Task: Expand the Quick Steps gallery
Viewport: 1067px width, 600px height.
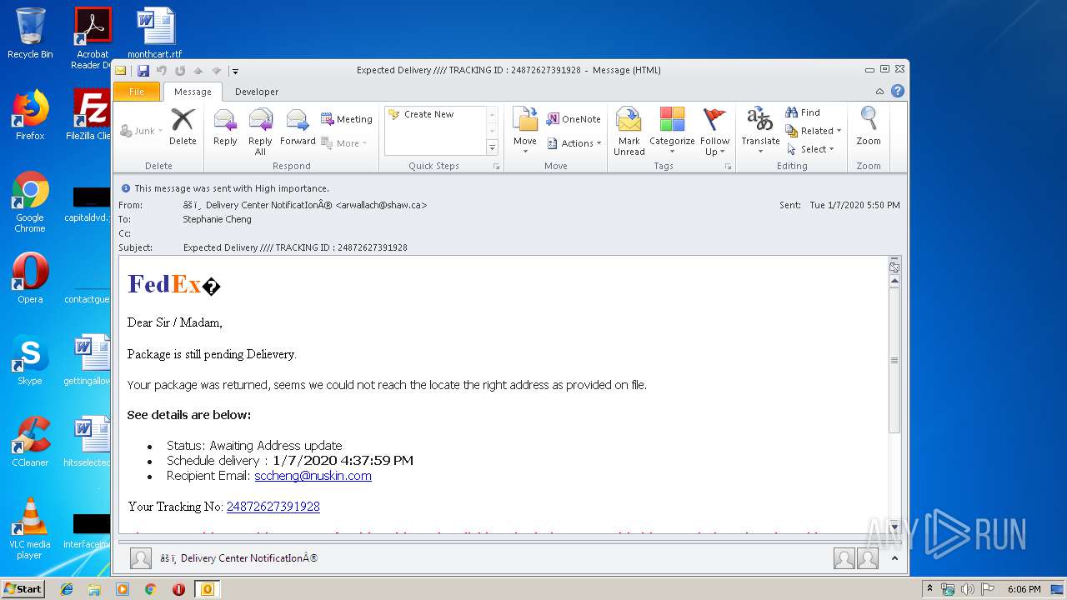Action: [492, 148]
